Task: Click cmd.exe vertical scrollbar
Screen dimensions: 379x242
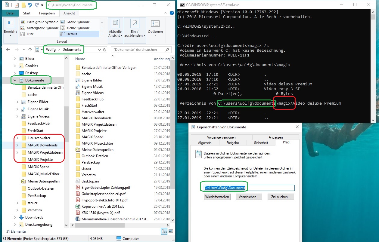Action: pyautogui.click(x=373, y=66)
